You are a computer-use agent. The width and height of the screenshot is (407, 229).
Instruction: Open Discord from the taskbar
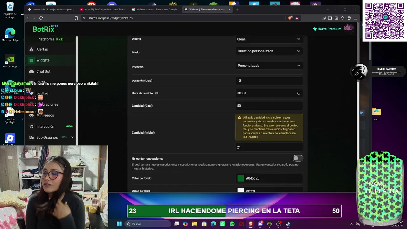[260, 224]
